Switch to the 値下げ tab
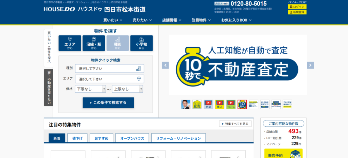The width and height of the screenshot is (348, 158). point(77,138)
